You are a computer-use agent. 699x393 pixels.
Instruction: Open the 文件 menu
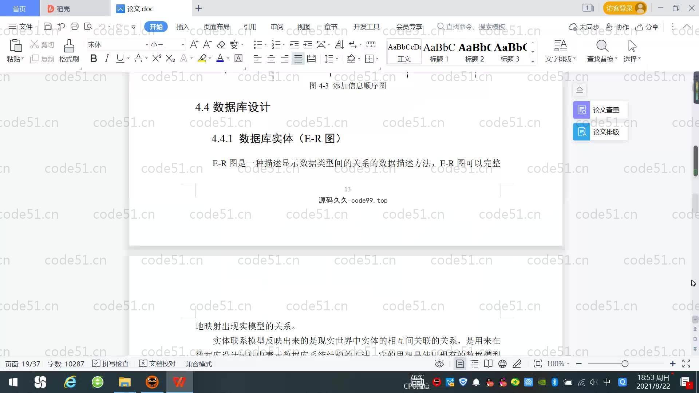[x=20, y=27]
